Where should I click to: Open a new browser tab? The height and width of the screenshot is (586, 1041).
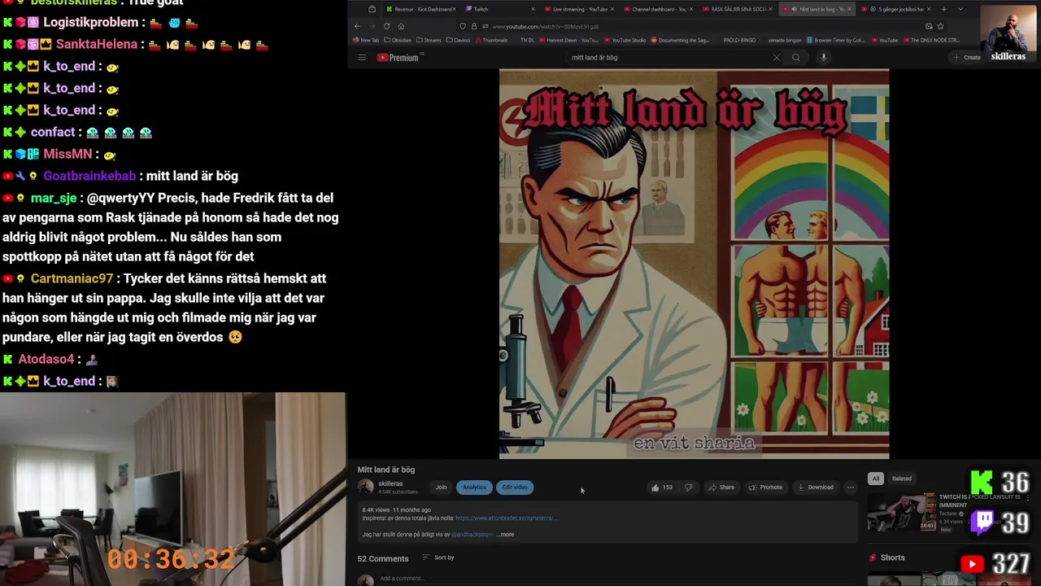click(943, 9)
